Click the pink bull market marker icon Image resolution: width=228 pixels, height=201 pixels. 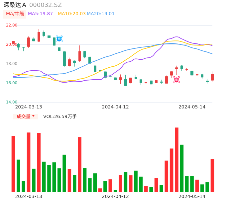(x=176, y=80)
